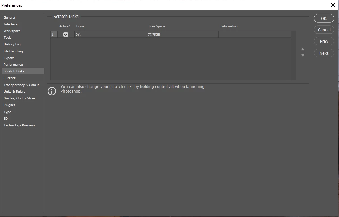The width and height of the screenshot is (339, 217).
Task: Open Cursors preferences
Action: [x=23, y=78]
